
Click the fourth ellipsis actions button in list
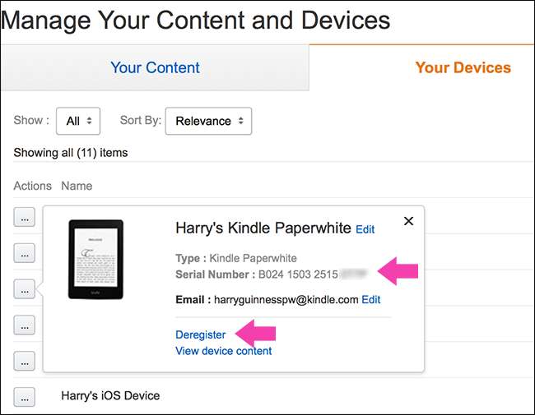25,324
